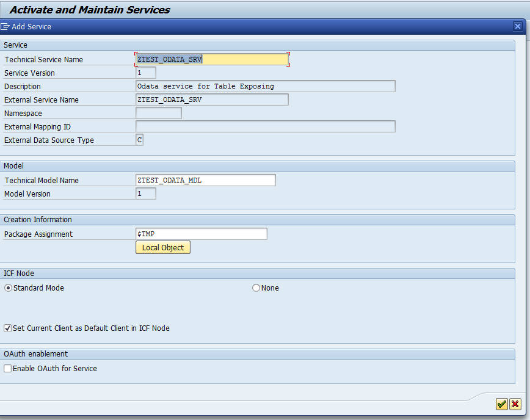Click the External Data Source Type field
The height and width of the screenshot is (420, 530).
click(x=139, y=140)
